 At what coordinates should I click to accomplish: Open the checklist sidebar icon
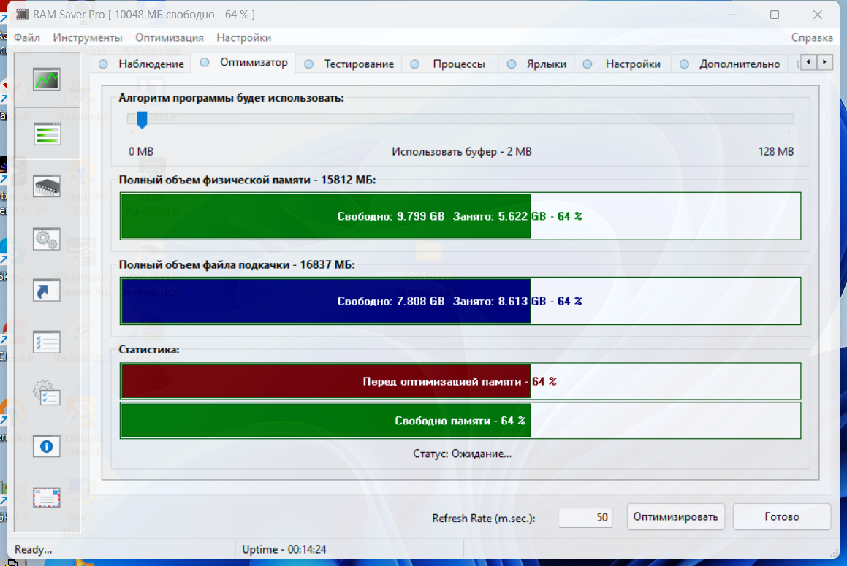click(47, 343)
